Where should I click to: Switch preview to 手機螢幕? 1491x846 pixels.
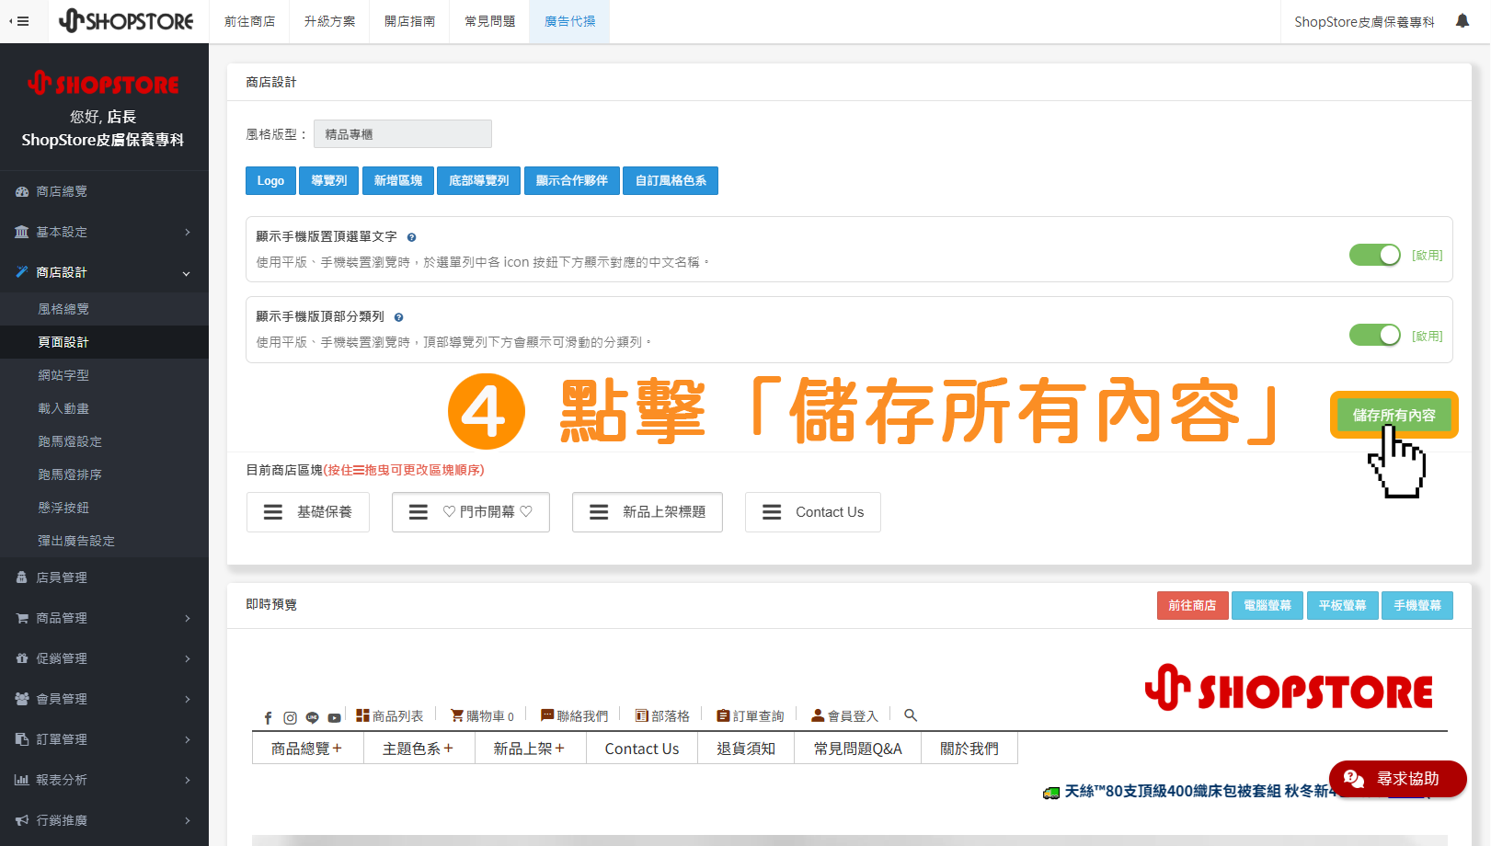tap(1417, 605)
